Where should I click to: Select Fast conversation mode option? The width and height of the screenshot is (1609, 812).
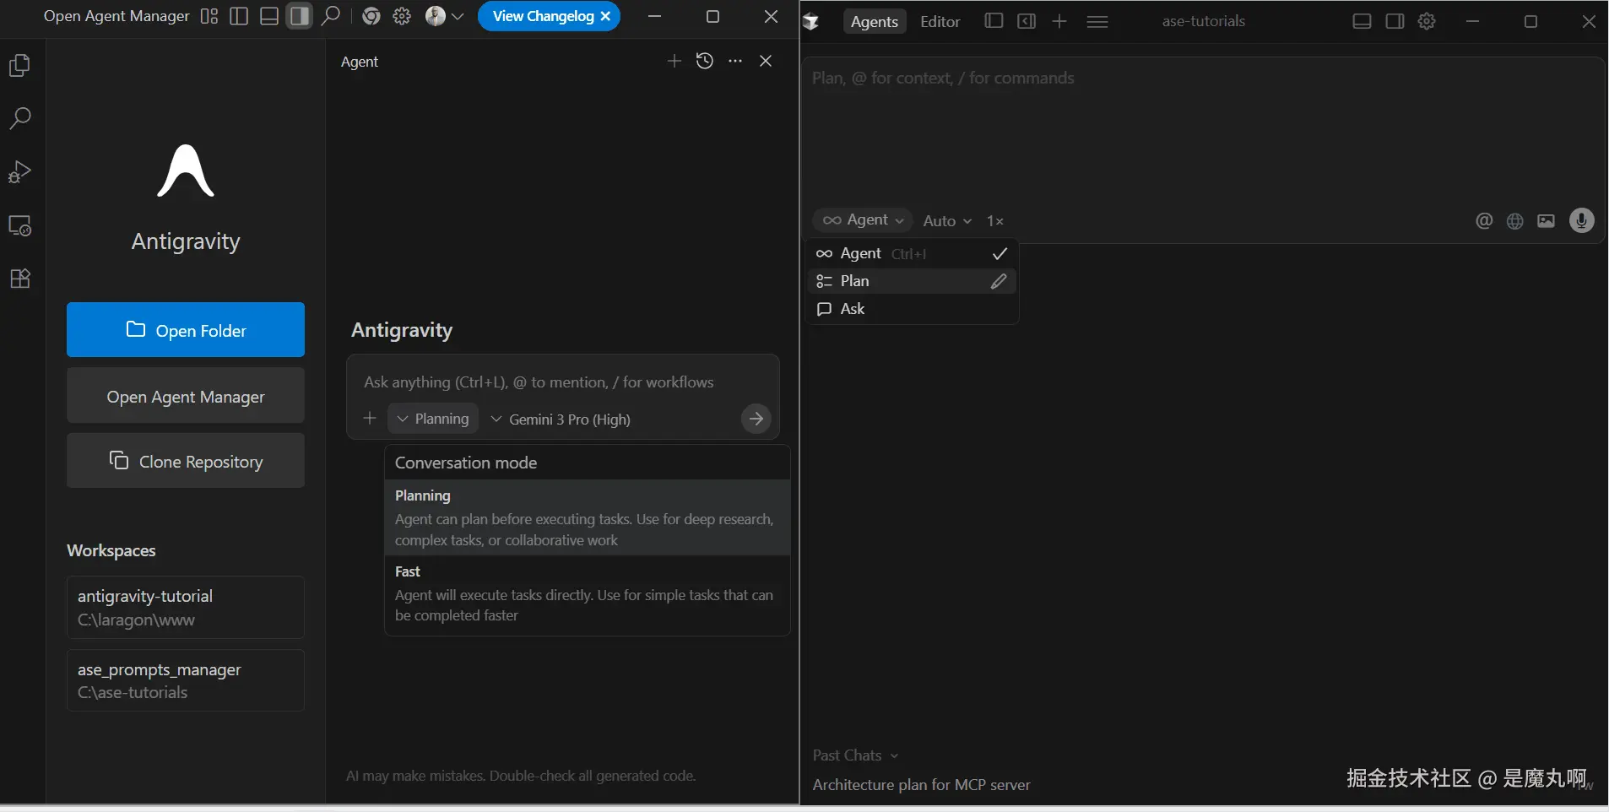[588, 593]
